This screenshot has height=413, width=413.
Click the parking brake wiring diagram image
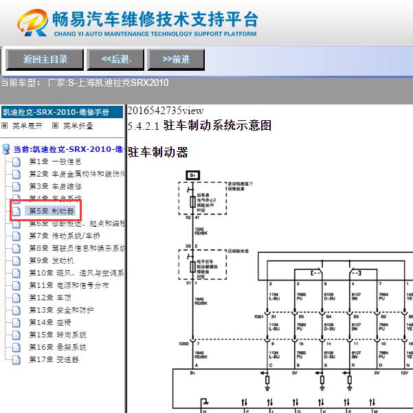pos(292,291)
